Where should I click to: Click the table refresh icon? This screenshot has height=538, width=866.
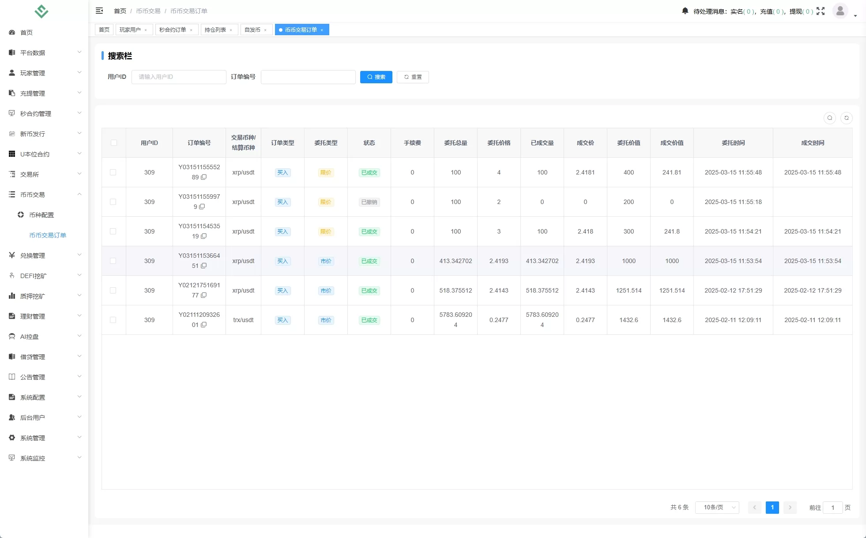click(847, 118)
